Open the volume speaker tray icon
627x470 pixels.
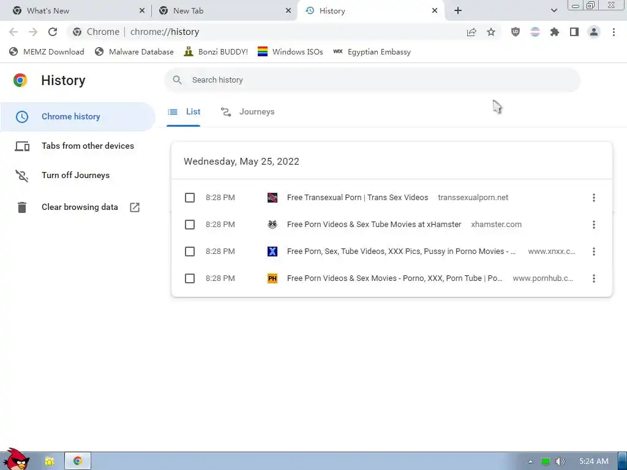point(560,461)
